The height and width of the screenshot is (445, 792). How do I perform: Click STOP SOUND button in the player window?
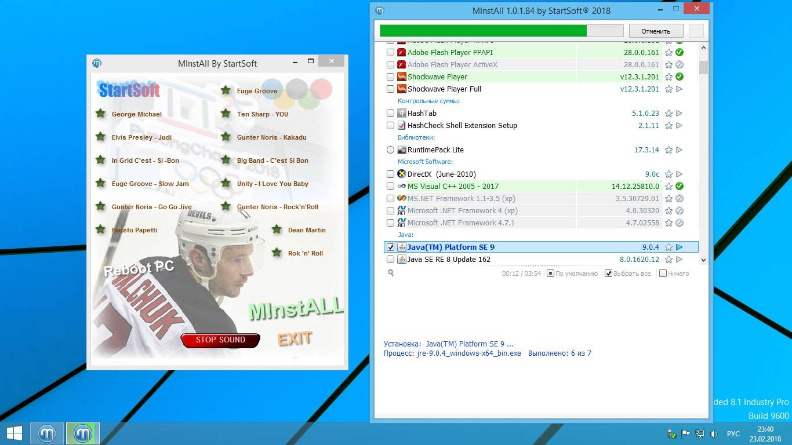pos(220,340)
